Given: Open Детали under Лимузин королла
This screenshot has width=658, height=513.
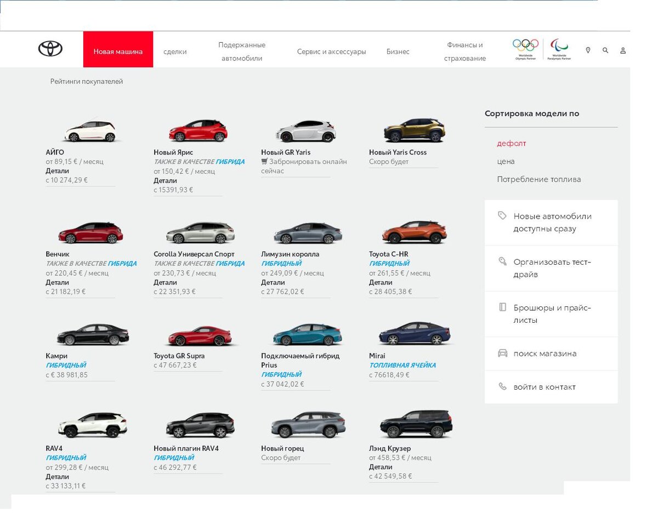Looking at the screenshot, I should (x=273, y=282).
